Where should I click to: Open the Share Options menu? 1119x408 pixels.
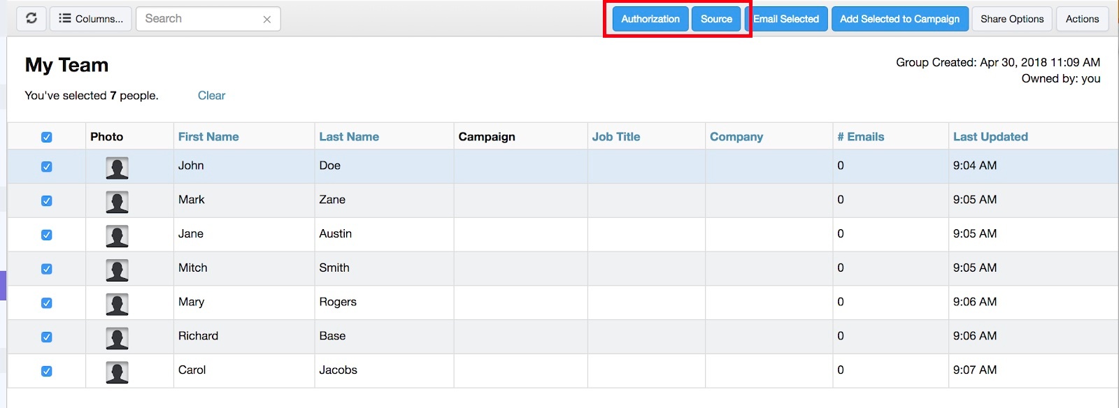click(x=1012, y=19)
